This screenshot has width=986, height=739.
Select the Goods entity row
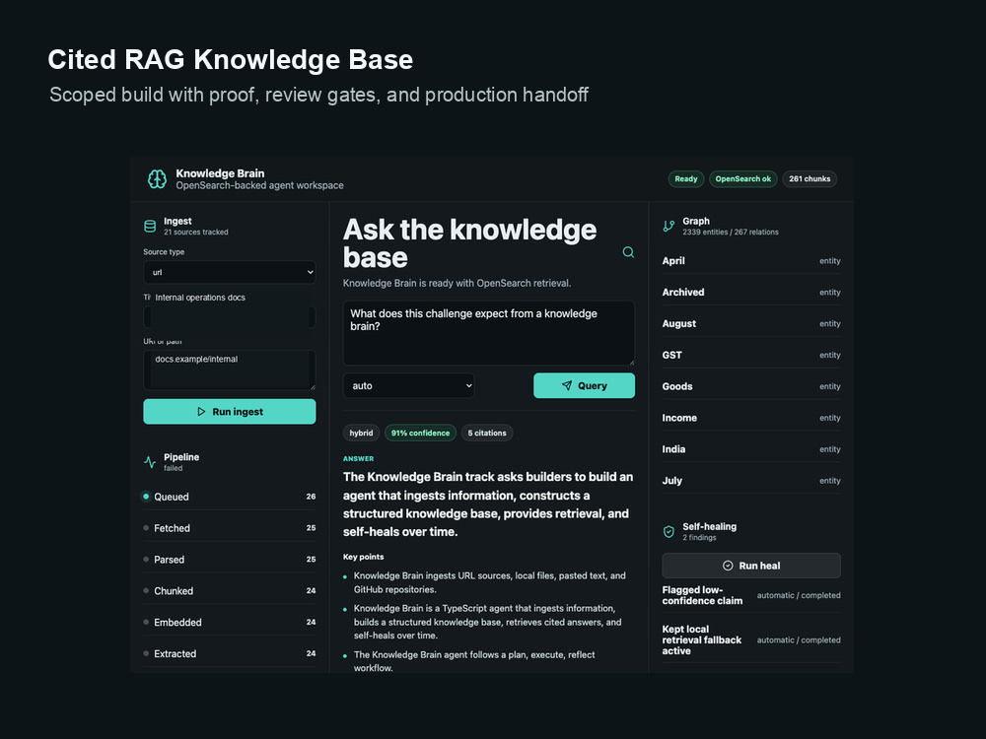click(x=750, y=386)
